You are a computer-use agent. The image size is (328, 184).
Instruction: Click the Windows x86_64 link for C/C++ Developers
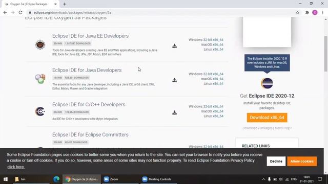(x=218, y=106)
